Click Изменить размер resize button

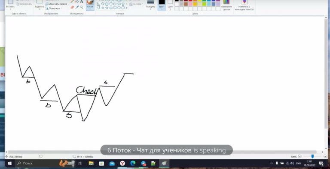56,4
